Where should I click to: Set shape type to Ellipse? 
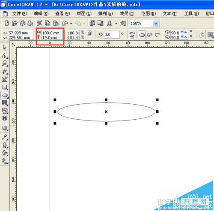(142, 35)
